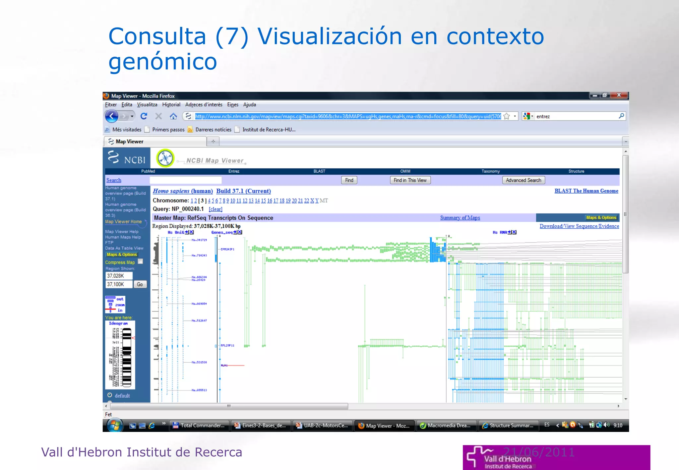The image size is (679, 470).
Task: Open the Ajuda menu
Action: click(x=250, y=105)
